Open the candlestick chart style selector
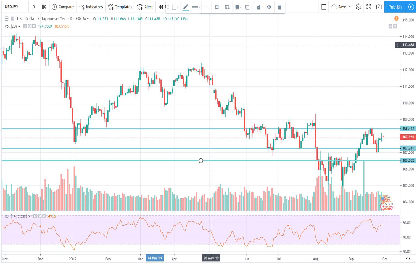Image resolution: width=416 pixels, height=263 pixels. (x=44, y=7)
